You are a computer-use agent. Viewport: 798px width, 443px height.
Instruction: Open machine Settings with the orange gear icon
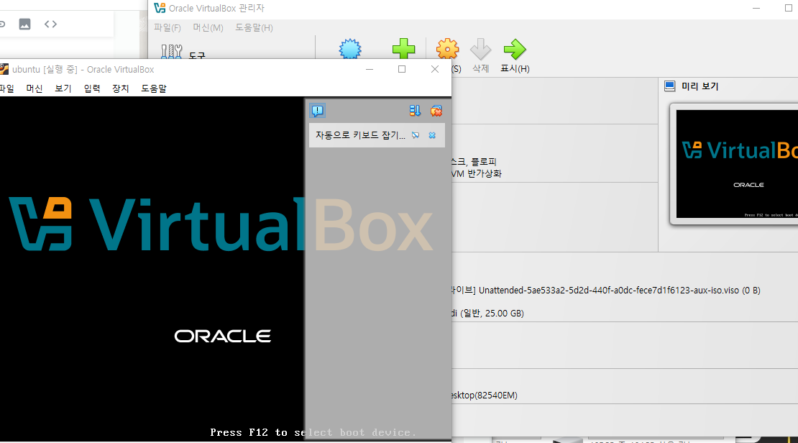pyautogui.click(x=447, y=49)
